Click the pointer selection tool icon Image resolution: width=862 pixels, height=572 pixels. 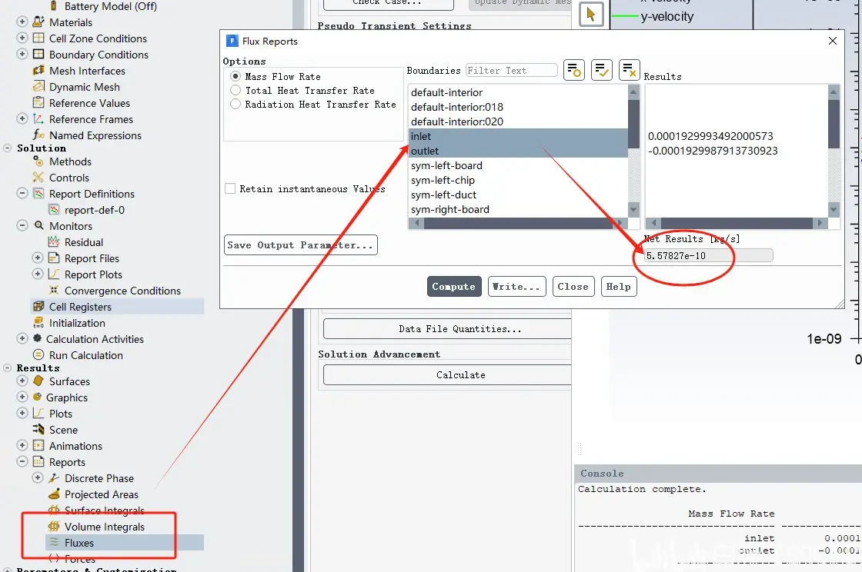[592, 15]
